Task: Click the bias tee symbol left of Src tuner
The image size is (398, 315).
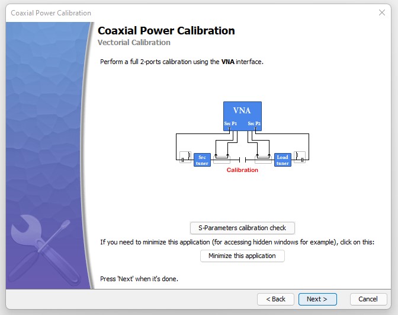Action: click(x=185, y=157)
